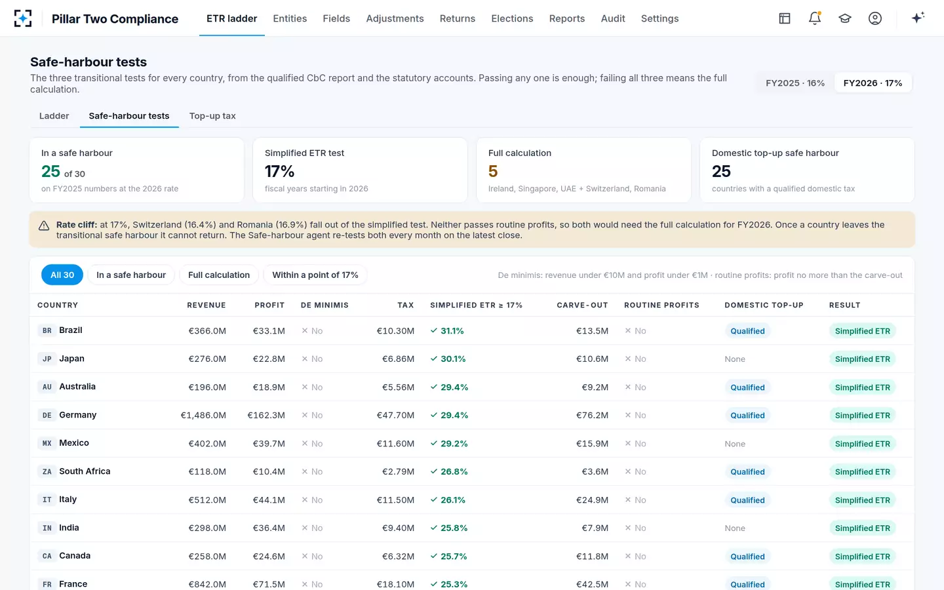Sort by the Revenue column header

coord(206,305)
